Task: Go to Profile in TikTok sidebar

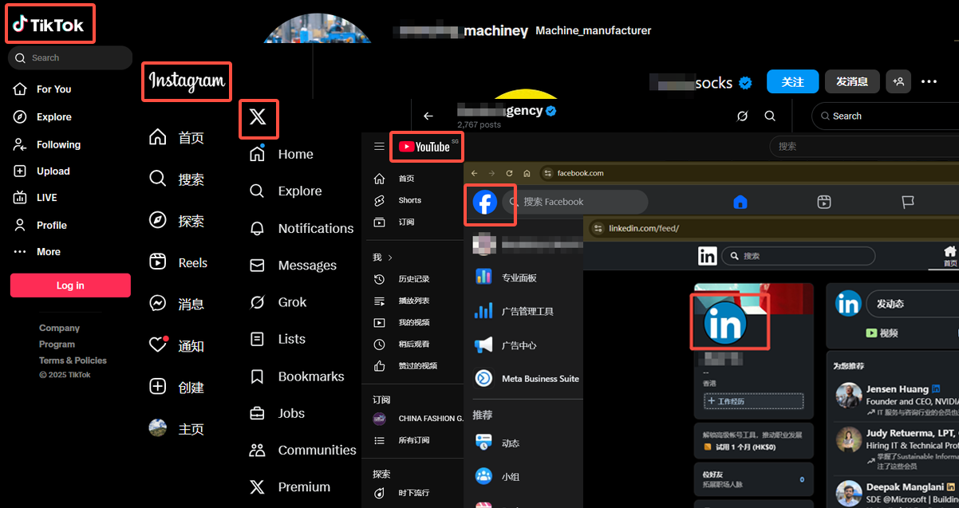Action: 40,225
